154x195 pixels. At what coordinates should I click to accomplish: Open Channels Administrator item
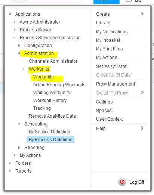[x=53, y=61]
